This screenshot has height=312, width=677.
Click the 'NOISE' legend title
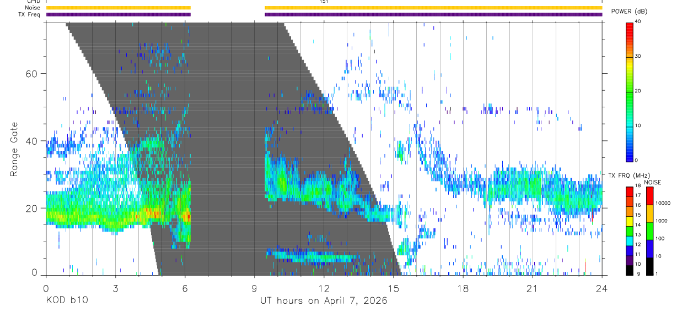pyautogui.click(x=653, y=183)
